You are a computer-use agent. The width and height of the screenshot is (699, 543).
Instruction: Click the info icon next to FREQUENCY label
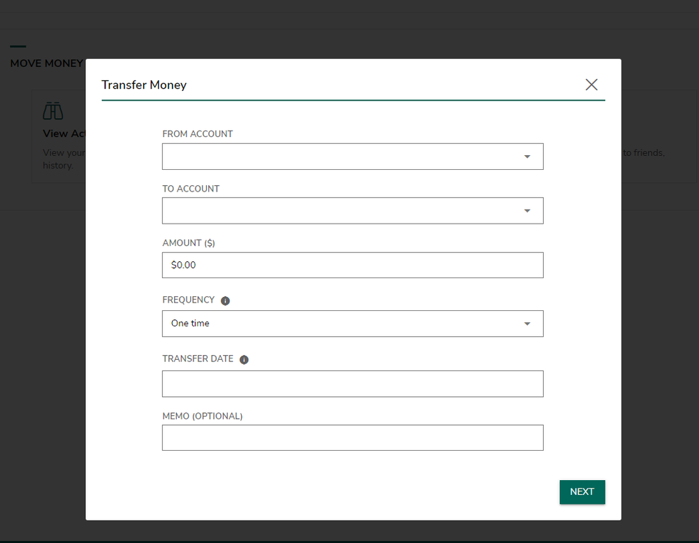[x=225, y=300]
